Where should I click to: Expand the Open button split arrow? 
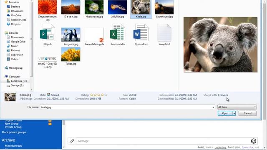click(234, 113)
